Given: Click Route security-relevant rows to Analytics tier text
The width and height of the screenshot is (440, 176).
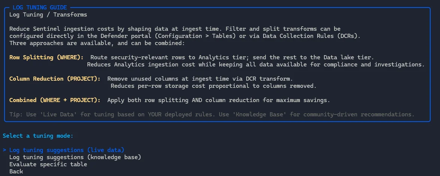Looking at the screenshot, I should pos(232,57).
